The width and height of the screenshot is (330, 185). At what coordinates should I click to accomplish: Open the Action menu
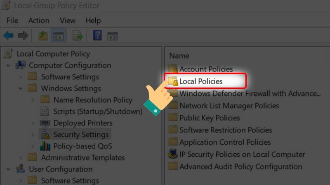(x=39, y=21)
